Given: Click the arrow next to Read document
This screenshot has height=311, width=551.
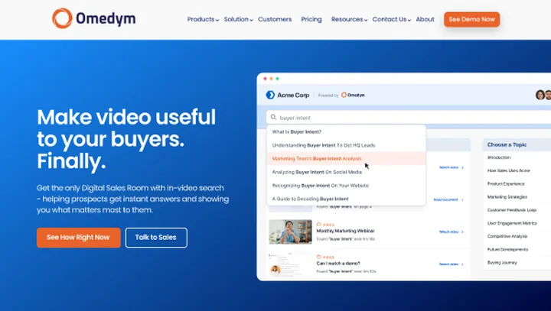Looking at the screenshot, I should [462, 199].
